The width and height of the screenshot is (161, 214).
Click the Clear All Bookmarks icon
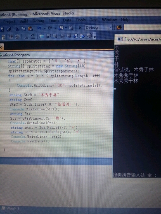90,36
